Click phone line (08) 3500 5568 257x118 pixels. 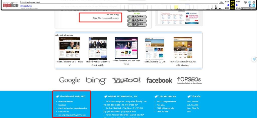[120, 112]
